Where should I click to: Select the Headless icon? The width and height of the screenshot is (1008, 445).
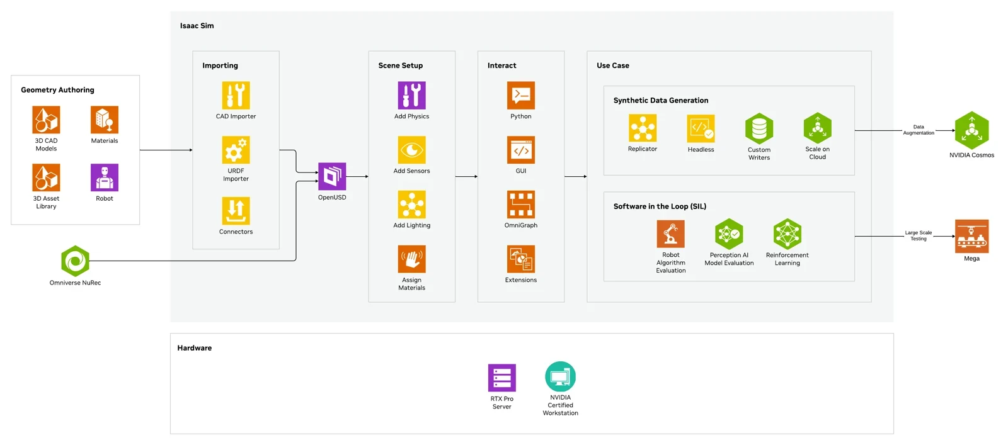point(701,128)
